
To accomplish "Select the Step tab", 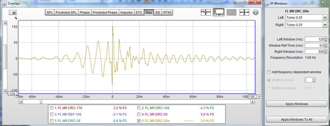I will coord(149,13).
